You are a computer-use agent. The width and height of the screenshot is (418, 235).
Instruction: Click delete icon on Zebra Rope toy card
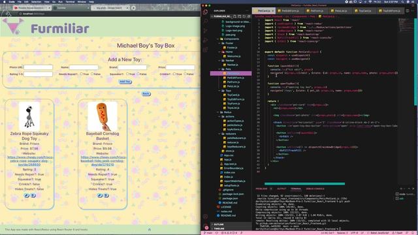33,196
